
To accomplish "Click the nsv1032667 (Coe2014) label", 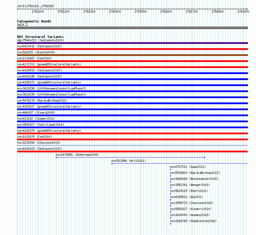I will [x=35, y=58].
